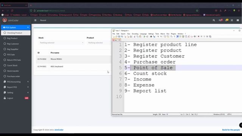The image size is (242, 136).
Task: Open the chat messages icon with red badge
Action: click(220, 20)
